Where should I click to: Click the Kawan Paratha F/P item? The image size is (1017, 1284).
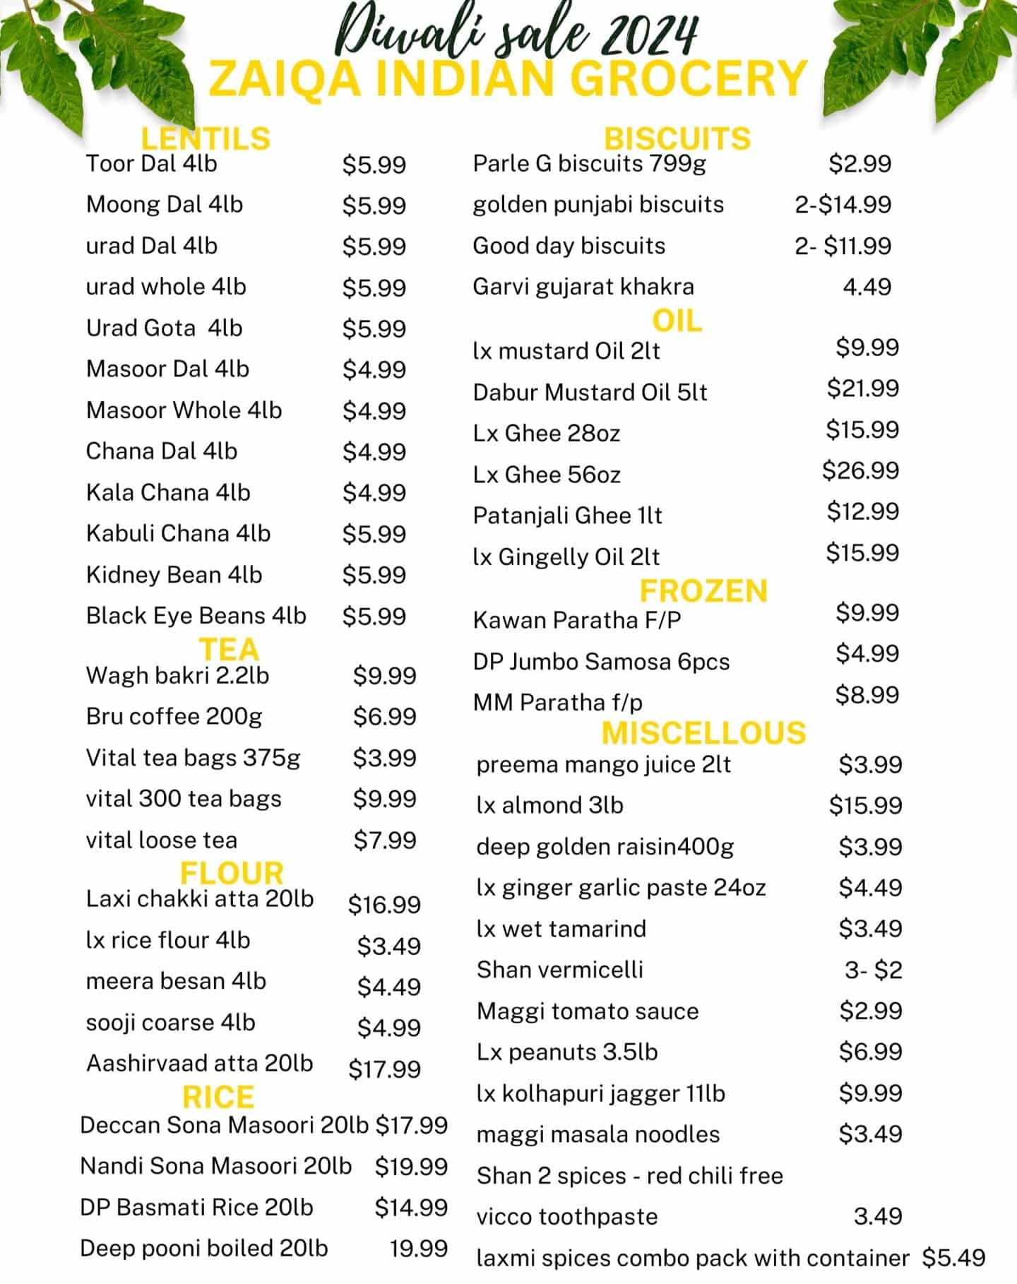tap(577, 620)
